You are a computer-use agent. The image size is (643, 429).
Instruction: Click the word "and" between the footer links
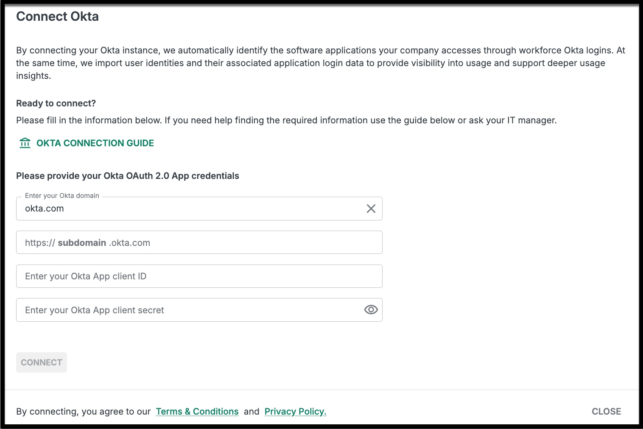pyautogui.click(x=252, y=412)
